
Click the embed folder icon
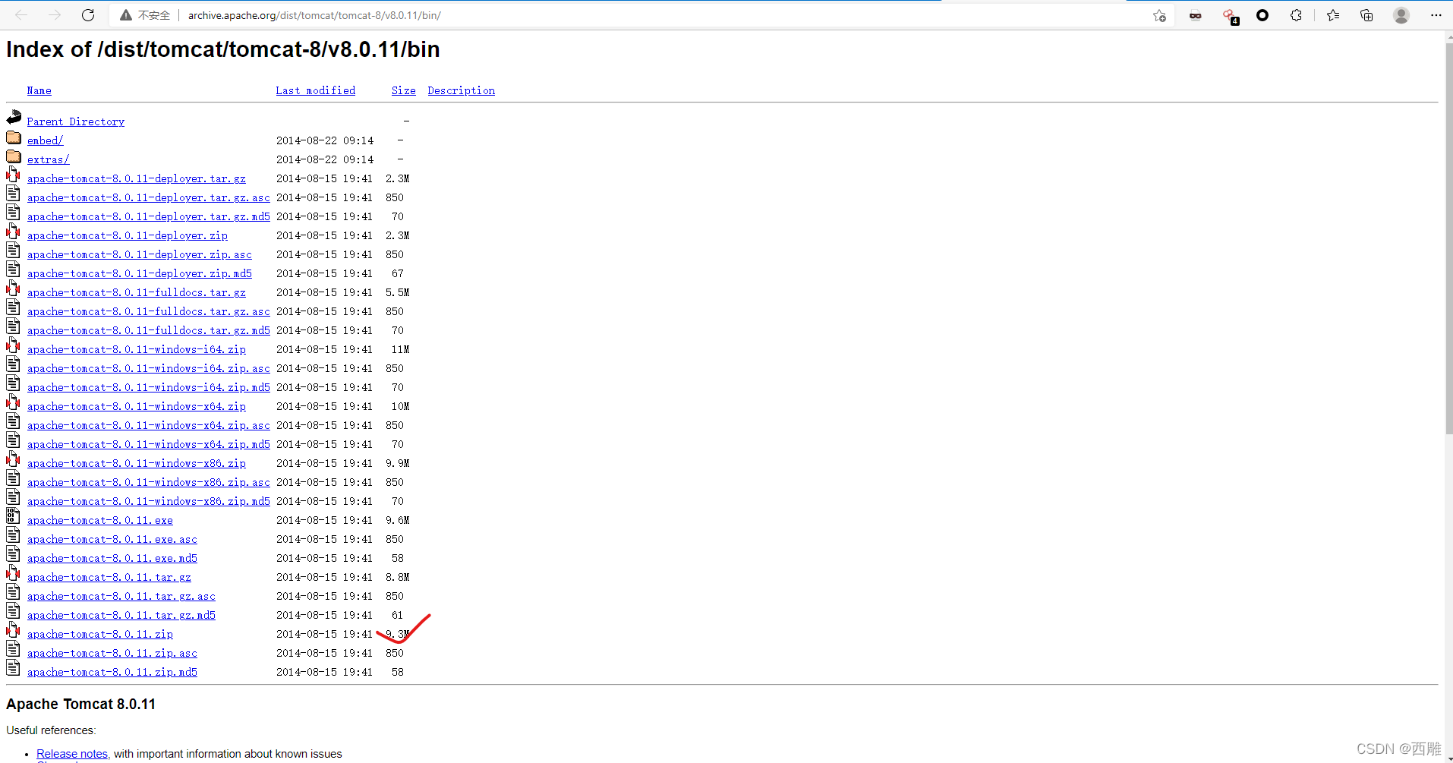tap(14, 137)
